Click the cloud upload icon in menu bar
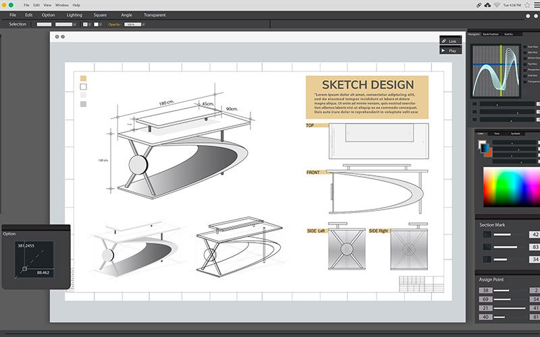540x337 pixels. coord(487,5)
